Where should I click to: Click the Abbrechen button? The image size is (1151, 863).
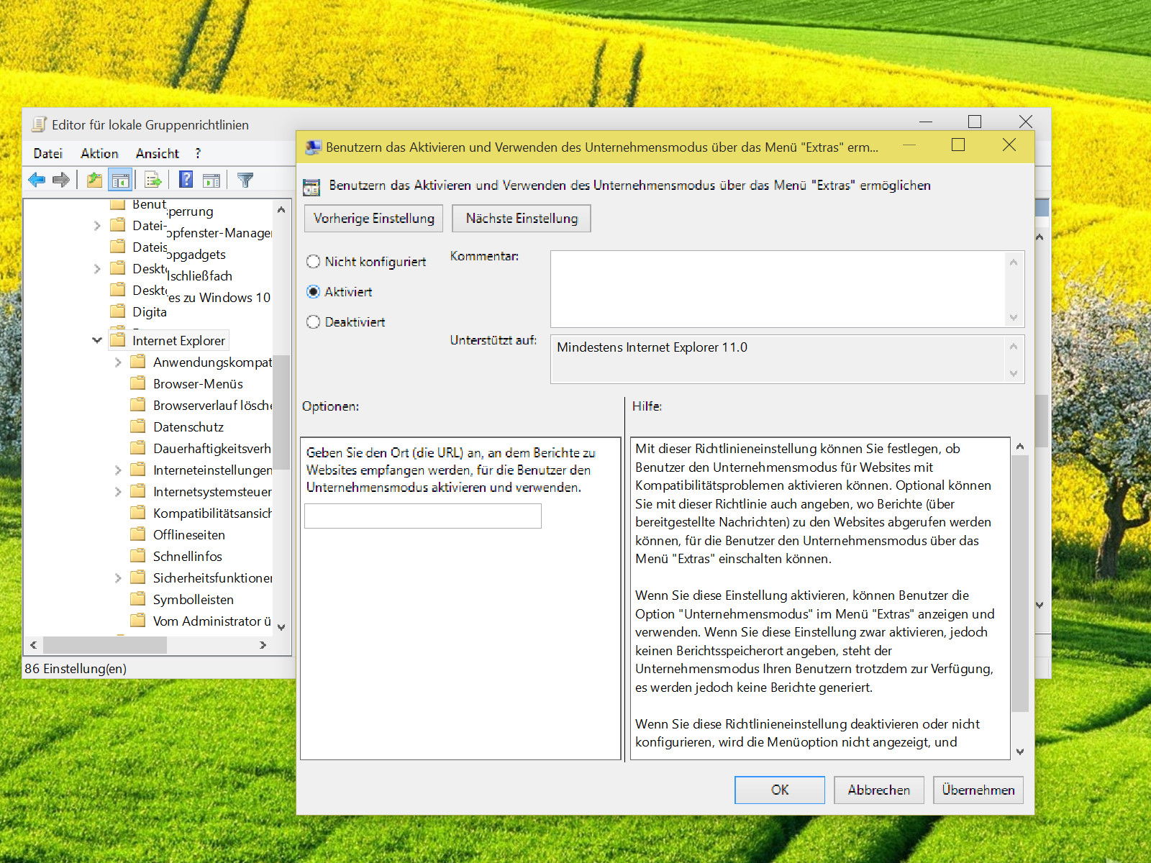pos(879,790)
